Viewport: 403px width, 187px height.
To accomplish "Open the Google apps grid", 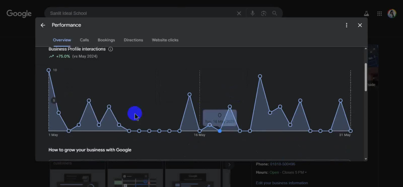I will tap(379, 14).
